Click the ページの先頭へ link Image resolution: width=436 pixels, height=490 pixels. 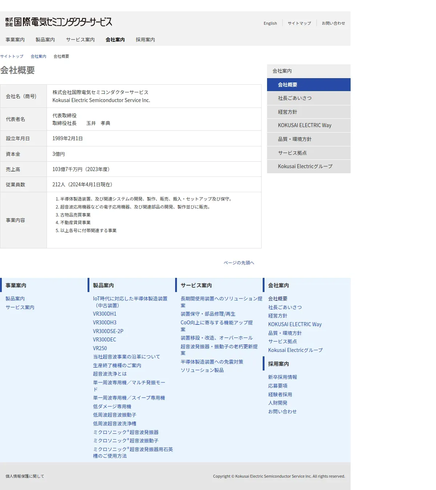click(x=239, y=263)
